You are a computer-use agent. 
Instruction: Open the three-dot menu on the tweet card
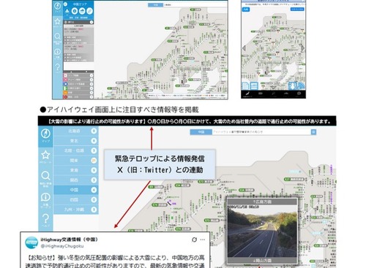[203, 240]
